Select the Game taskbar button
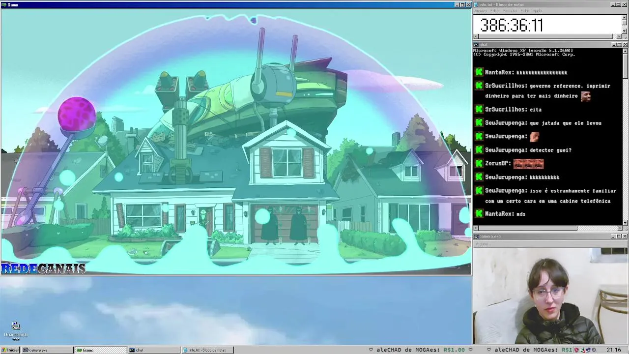This screenshot has height=354, width=629. point(100,350)
